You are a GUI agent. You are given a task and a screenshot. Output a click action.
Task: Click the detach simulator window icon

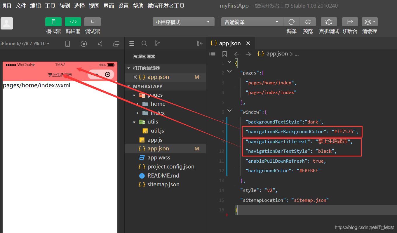tap(116, 44)
